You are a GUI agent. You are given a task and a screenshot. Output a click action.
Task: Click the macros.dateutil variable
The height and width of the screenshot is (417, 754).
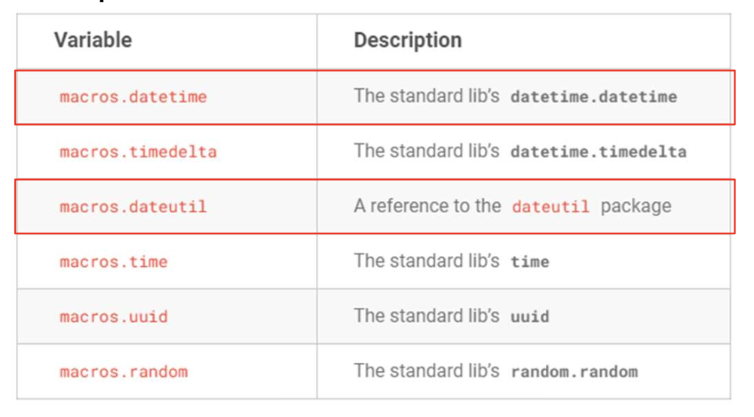(133, 207)
